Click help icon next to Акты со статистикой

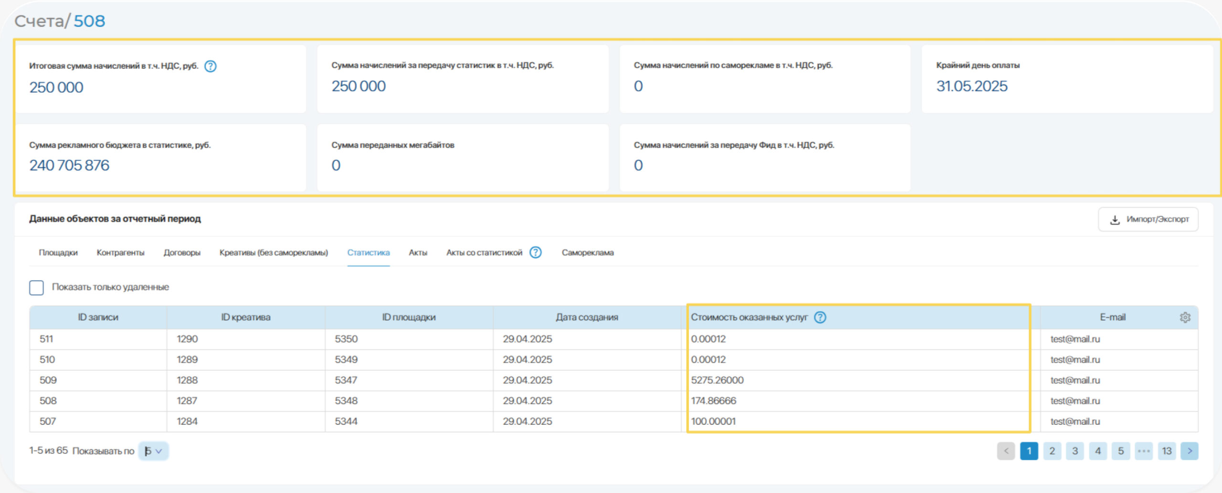[x=536, y=252]
